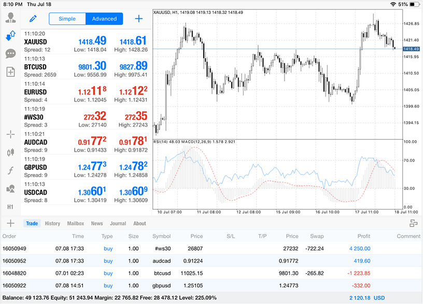
Task: Click the 4 250.00 profit value
Action: tap(360, 249)
